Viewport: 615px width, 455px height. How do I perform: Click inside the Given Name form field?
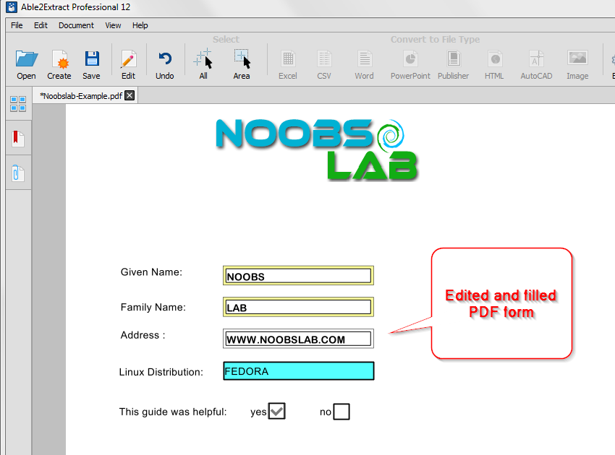pos(297,275)
